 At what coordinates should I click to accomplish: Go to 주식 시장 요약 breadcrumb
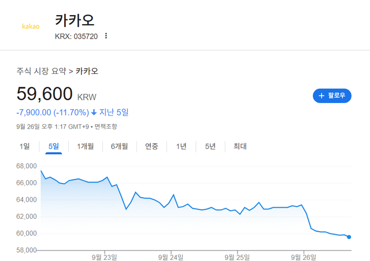click(x=41, y=72)
